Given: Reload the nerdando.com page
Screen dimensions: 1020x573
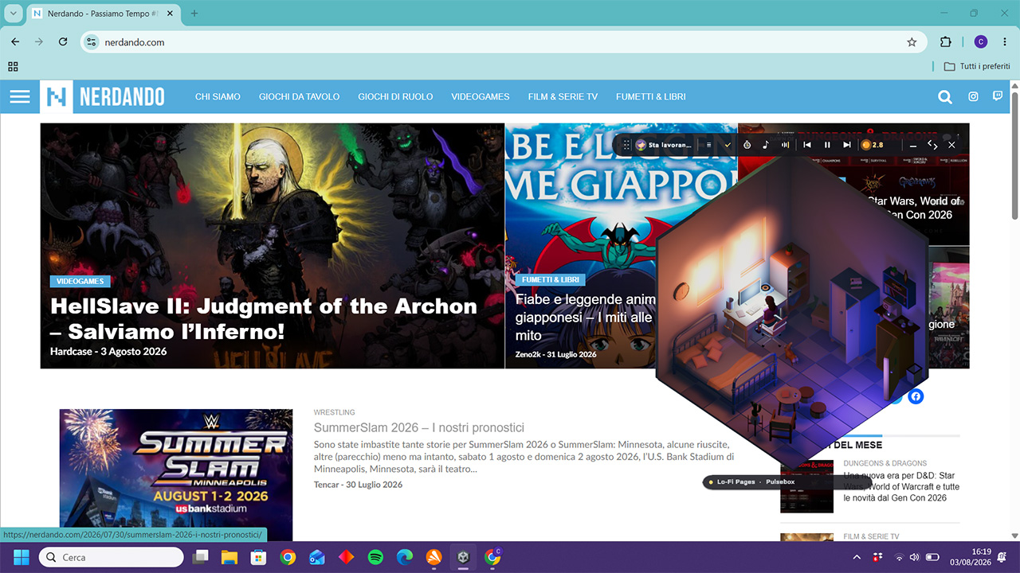Looking at the screenshot, I should 63,42.
